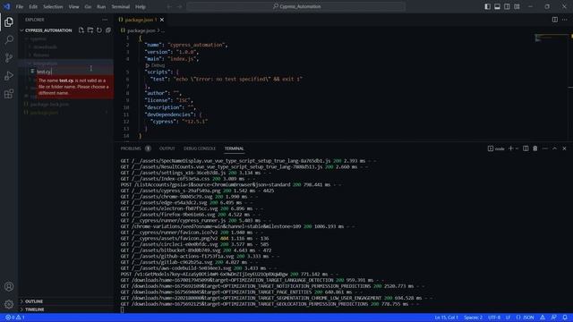The height and width of the screenshot is (322, 573).
Task: Refresh the Explorer file tree
Action: pyautogui.click(x=99, y=30)
